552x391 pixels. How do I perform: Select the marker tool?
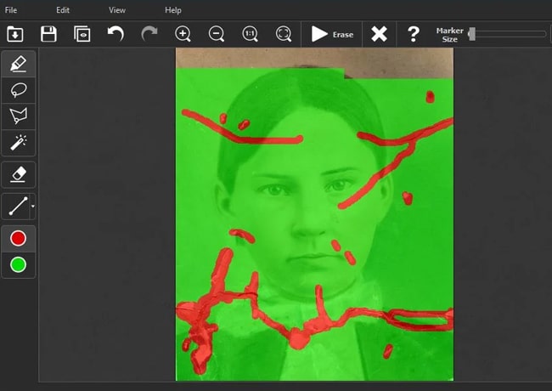click(18, 64)
